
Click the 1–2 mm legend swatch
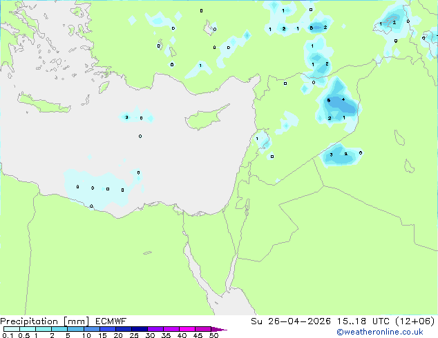point(44,329)
